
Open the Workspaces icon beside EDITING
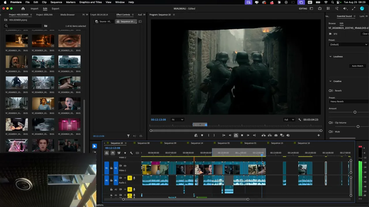tap(311, 9)
